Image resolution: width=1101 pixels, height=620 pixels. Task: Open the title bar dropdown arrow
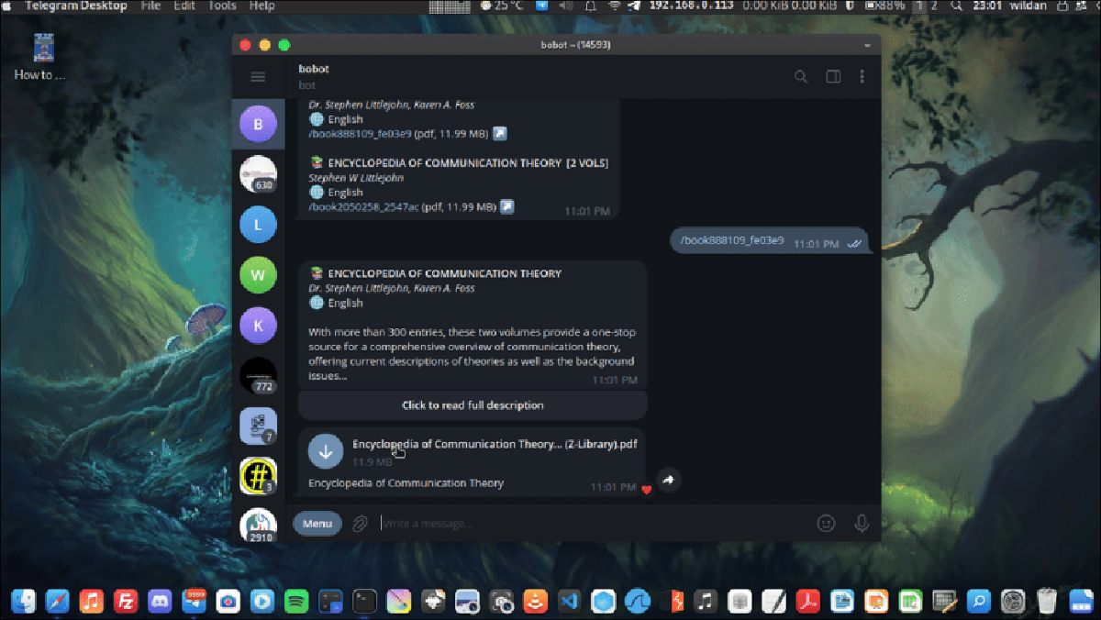coord(867,45)
